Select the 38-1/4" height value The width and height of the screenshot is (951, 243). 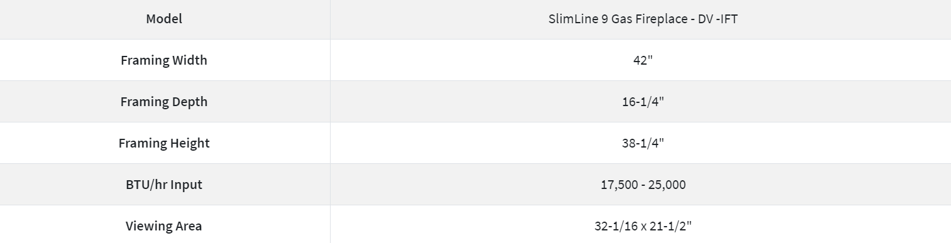[643, 143]
